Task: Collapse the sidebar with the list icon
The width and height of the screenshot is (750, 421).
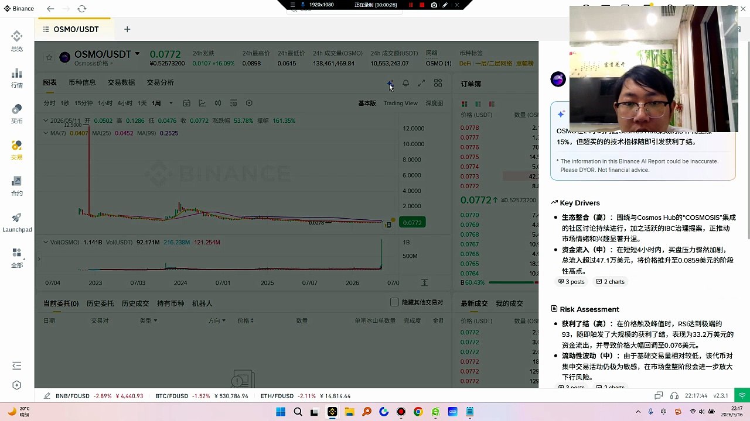Action: pos(17,366)
